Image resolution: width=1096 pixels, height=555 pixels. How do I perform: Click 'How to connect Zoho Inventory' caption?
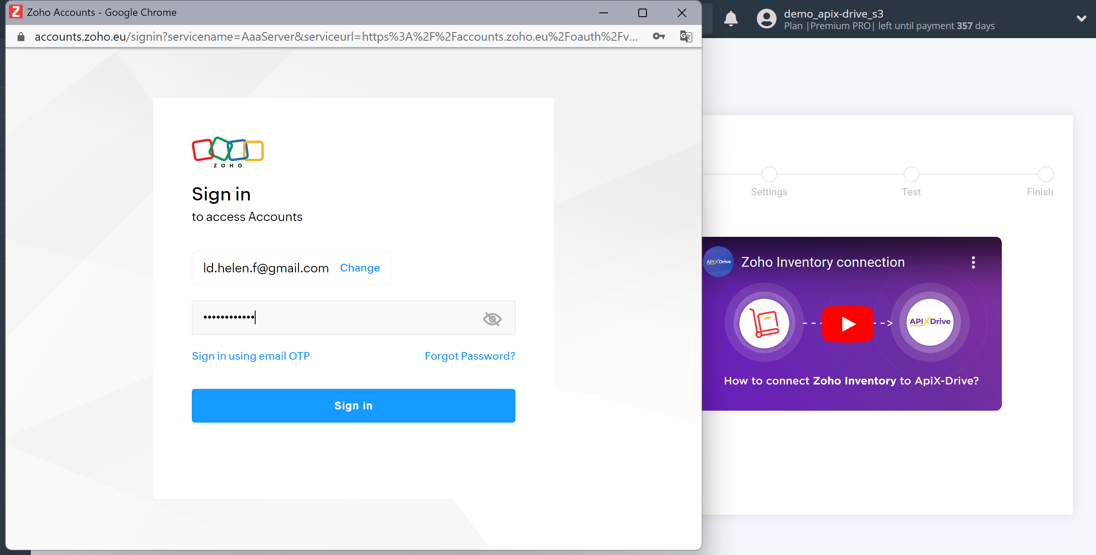coord(851,381)
